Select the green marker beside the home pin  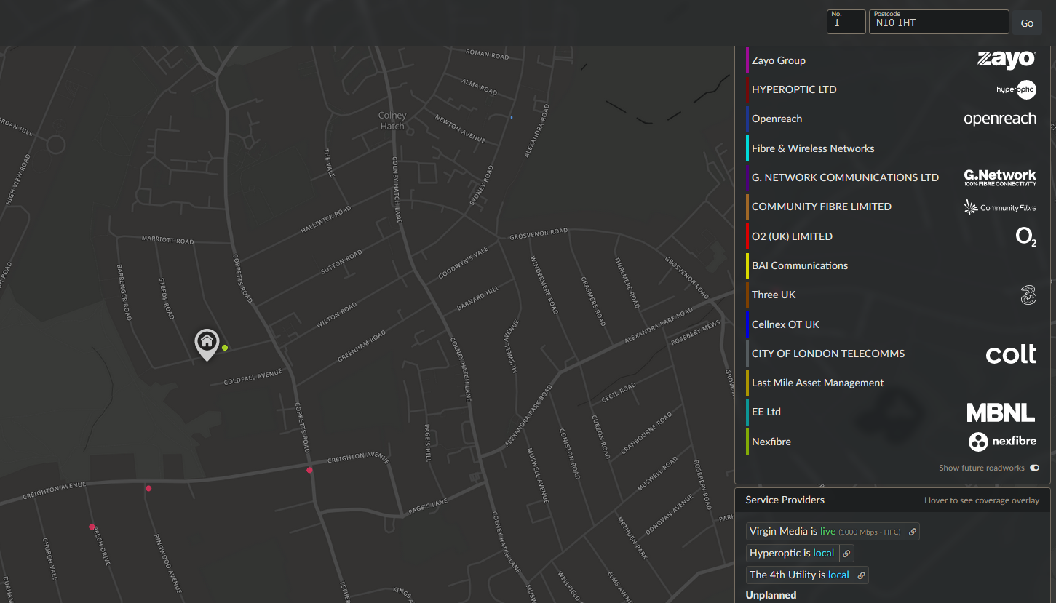tap(225, 348)
